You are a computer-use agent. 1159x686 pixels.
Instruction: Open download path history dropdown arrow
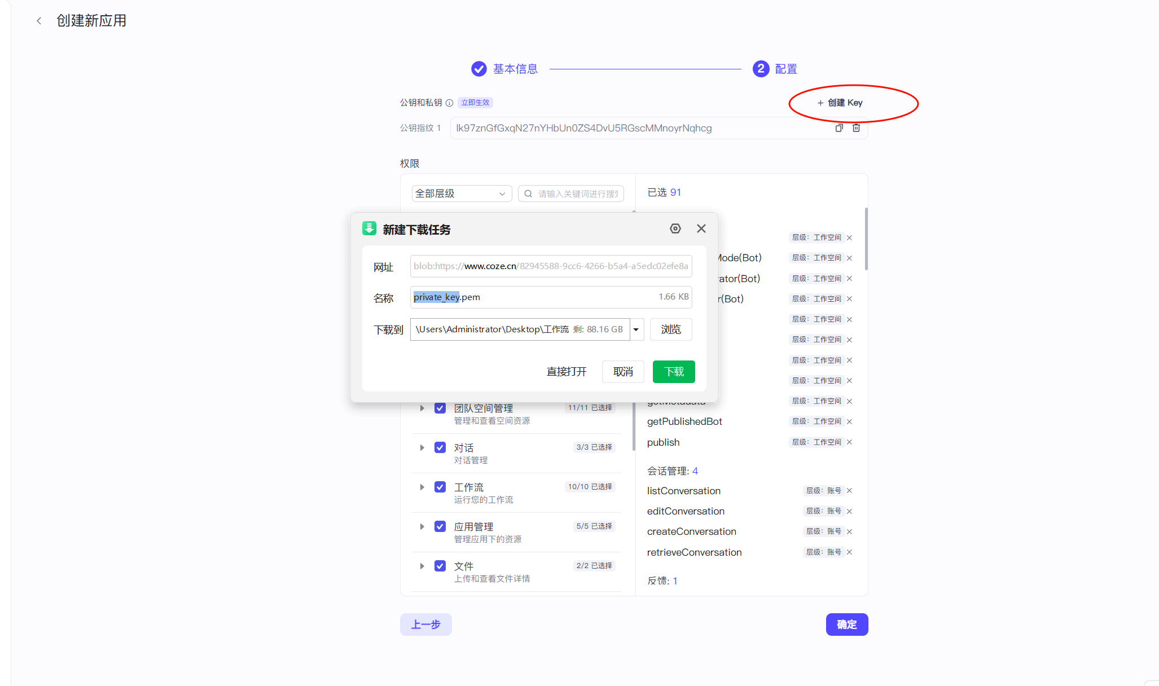click(636, 329)
